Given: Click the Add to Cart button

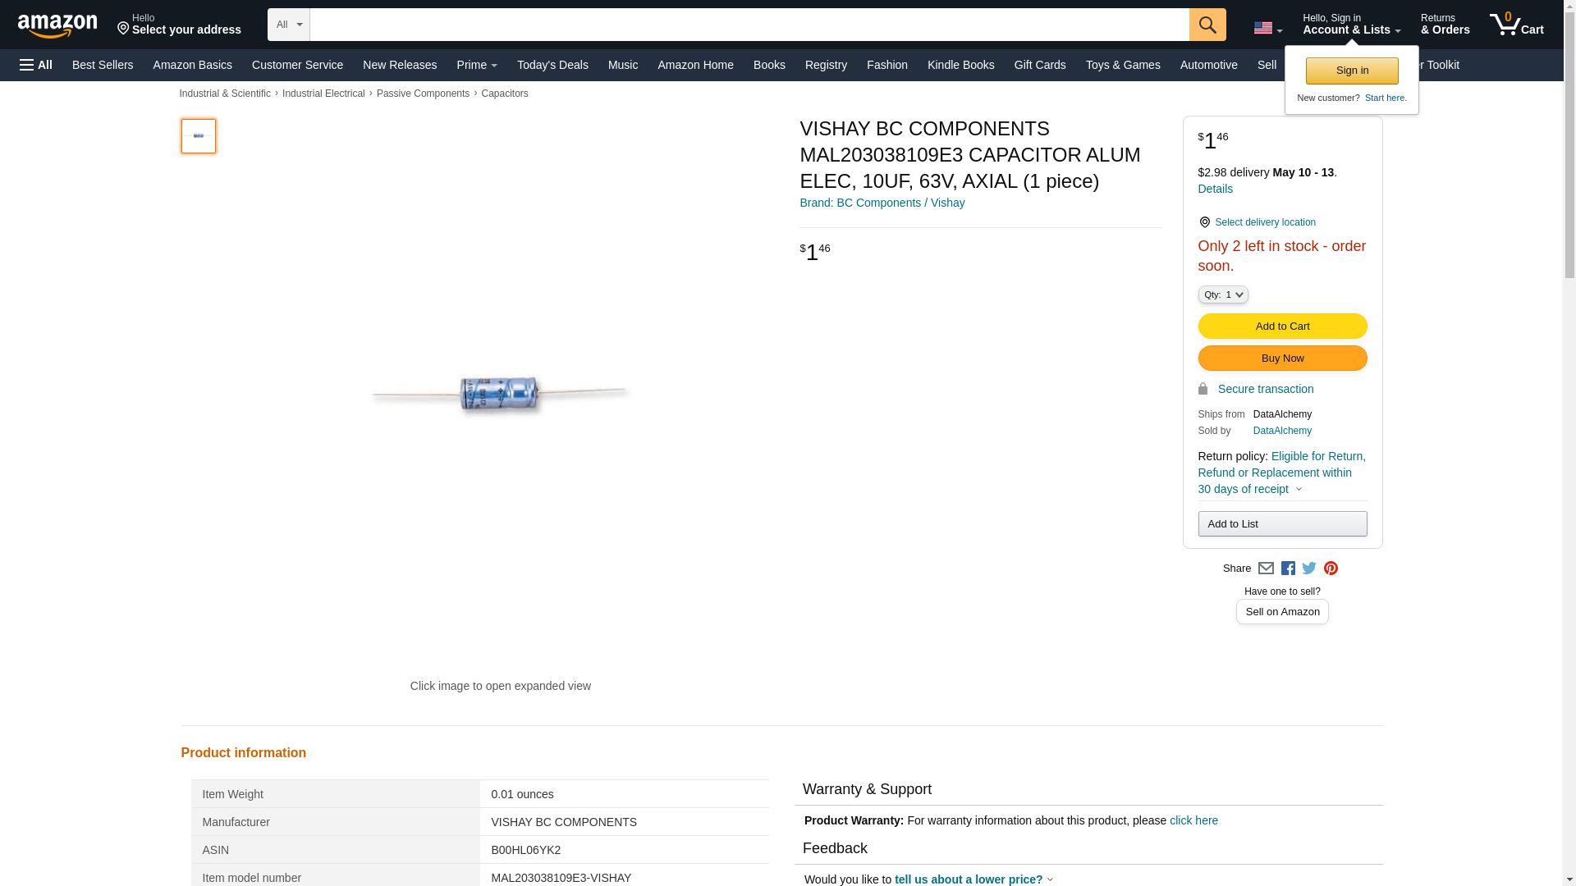Looking at the screenshot, I should click(1282, 327).
